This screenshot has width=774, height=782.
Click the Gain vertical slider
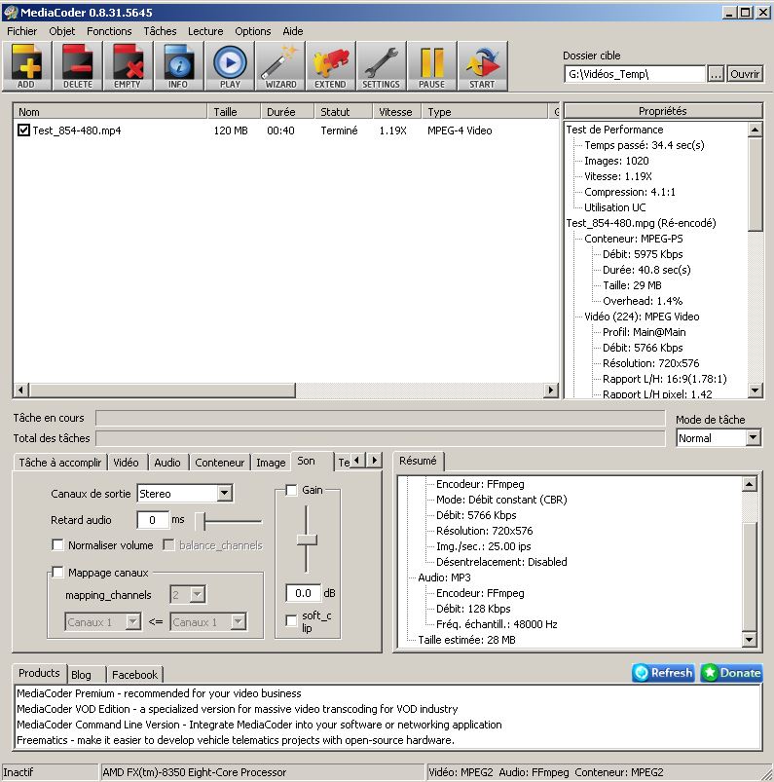(x=308, y=540)
